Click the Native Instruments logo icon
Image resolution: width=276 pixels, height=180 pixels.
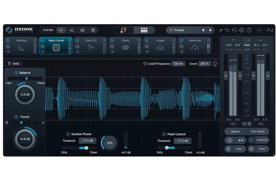pyautogui.click(x=270, y=30)
